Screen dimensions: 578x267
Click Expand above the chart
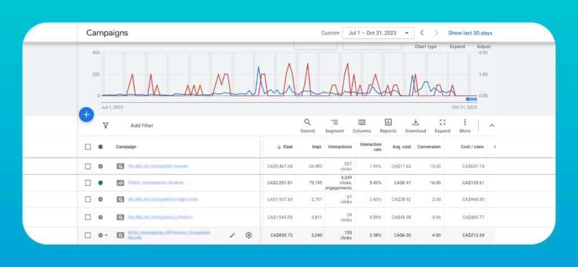click(457, 47)
